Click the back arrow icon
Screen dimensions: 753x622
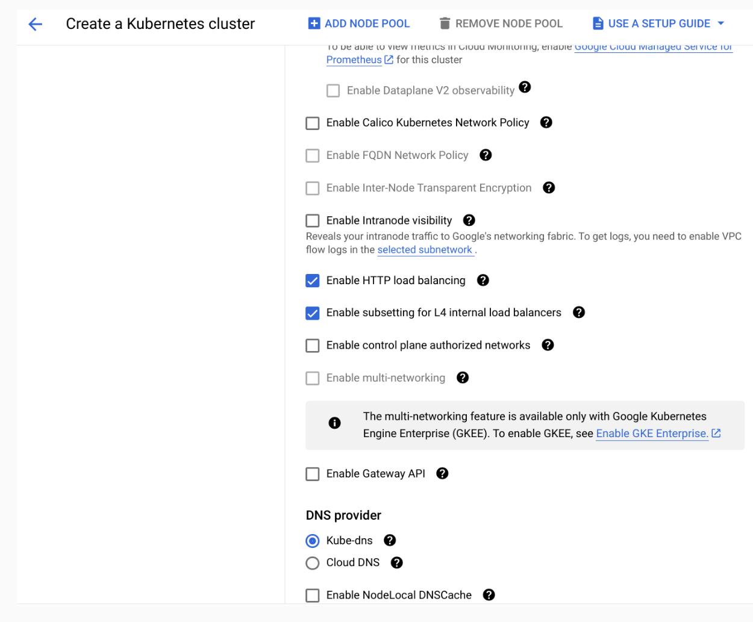point(36,24)
